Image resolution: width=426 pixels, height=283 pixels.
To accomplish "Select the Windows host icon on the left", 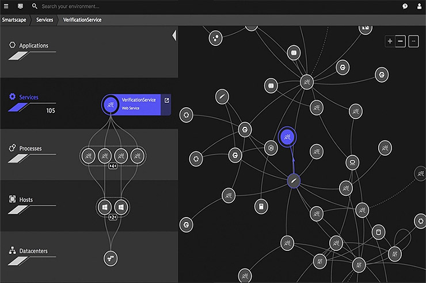I will click(x=105, y=207).
